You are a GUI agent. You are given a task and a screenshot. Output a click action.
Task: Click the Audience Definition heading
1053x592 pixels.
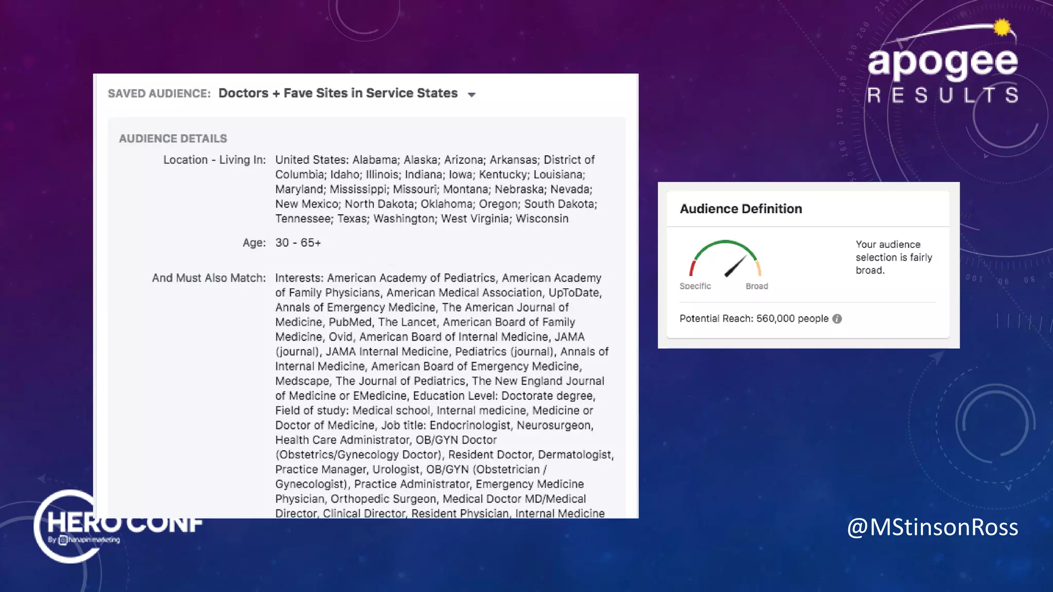click(740, 209)
